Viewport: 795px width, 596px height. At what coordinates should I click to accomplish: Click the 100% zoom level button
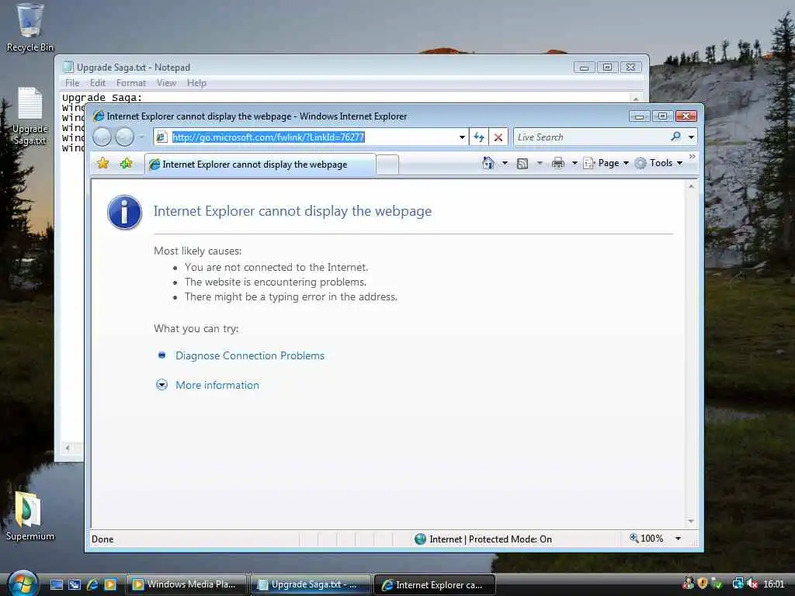[x=647, y=539]
